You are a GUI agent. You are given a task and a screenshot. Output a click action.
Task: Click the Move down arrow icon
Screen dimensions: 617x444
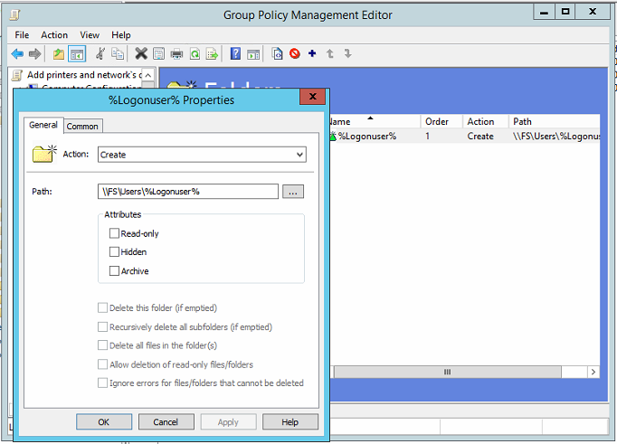tap(347, 53)
